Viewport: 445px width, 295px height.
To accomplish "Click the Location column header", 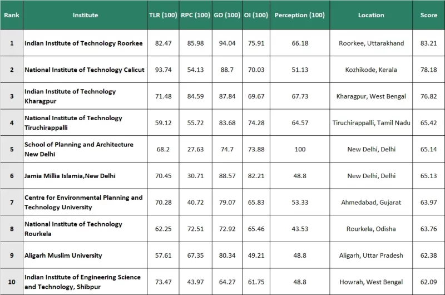I will (371, 15).
